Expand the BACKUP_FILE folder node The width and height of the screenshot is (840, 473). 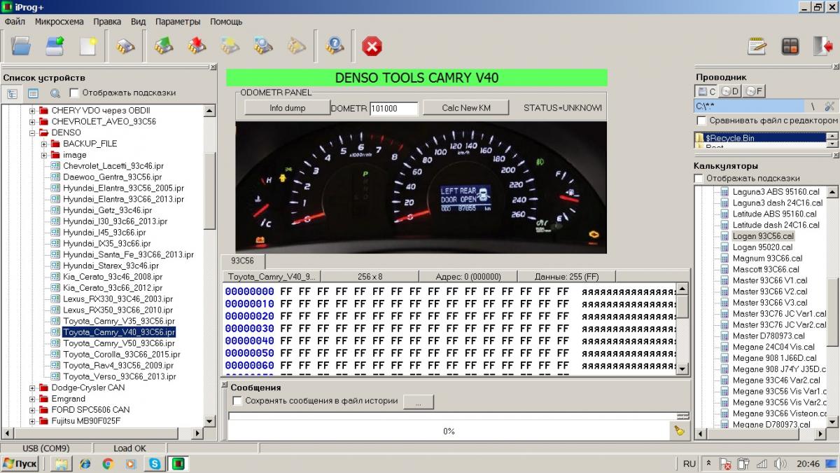click(44, 144)
